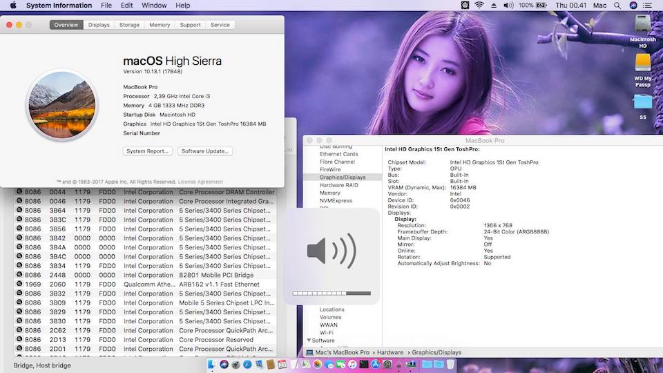Collapse the Software section triangle
Viewport: 663px width, 373px height.
coord(309,340)
